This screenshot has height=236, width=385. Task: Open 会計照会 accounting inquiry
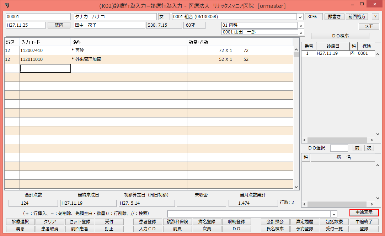tap(276, 221)
